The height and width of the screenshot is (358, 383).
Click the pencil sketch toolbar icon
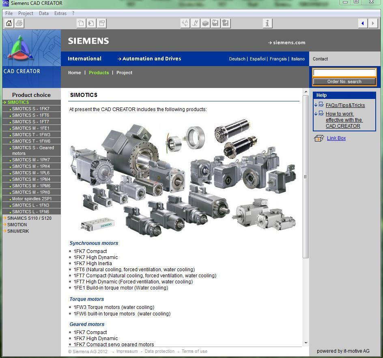tap(196, 24)
